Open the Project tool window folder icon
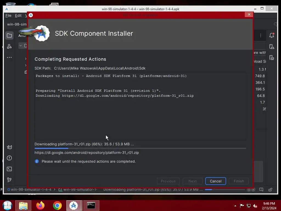 click(x=9, y=35)
